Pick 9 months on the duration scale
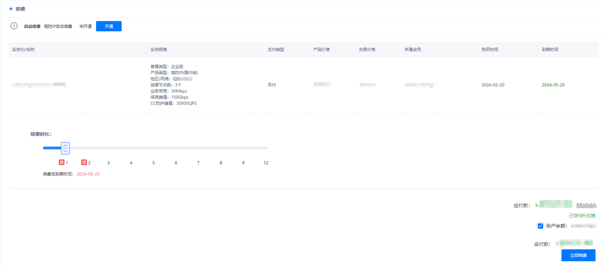602x267 pixels. (x=243, y=163)
